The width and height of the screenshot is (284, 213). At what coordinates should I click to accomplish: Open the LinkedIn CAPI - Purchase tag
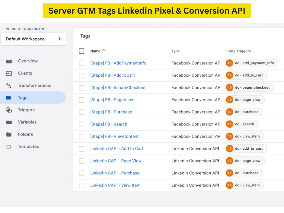pyautogui.click(x=115, y=173)
